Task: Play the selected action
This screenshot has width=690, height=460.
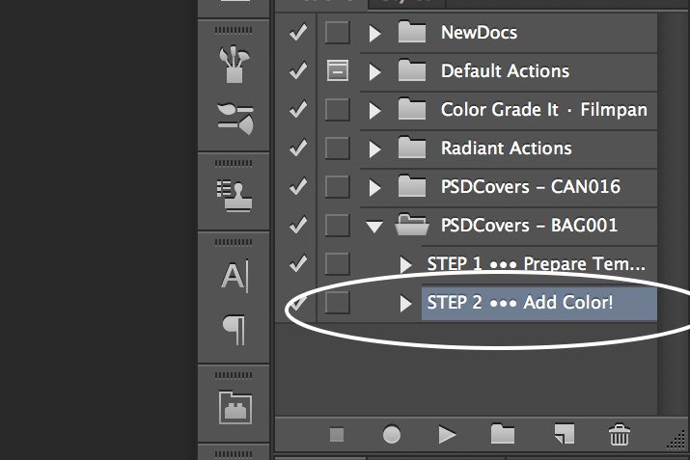Action: (447, 435)
